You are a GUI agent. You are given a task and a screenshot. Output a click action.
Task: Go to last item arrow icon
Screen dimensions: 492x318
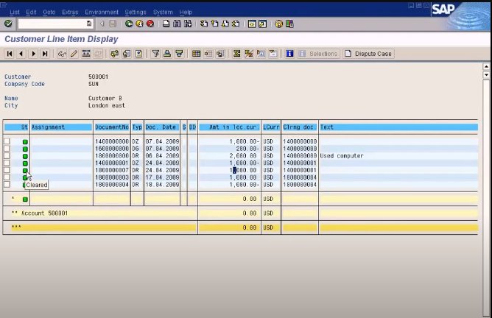tap(45, 54)
